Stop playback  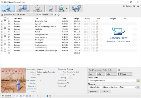[30, 96]
